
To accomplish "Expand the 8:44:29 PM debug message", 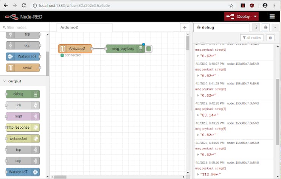I will [198, 154].
